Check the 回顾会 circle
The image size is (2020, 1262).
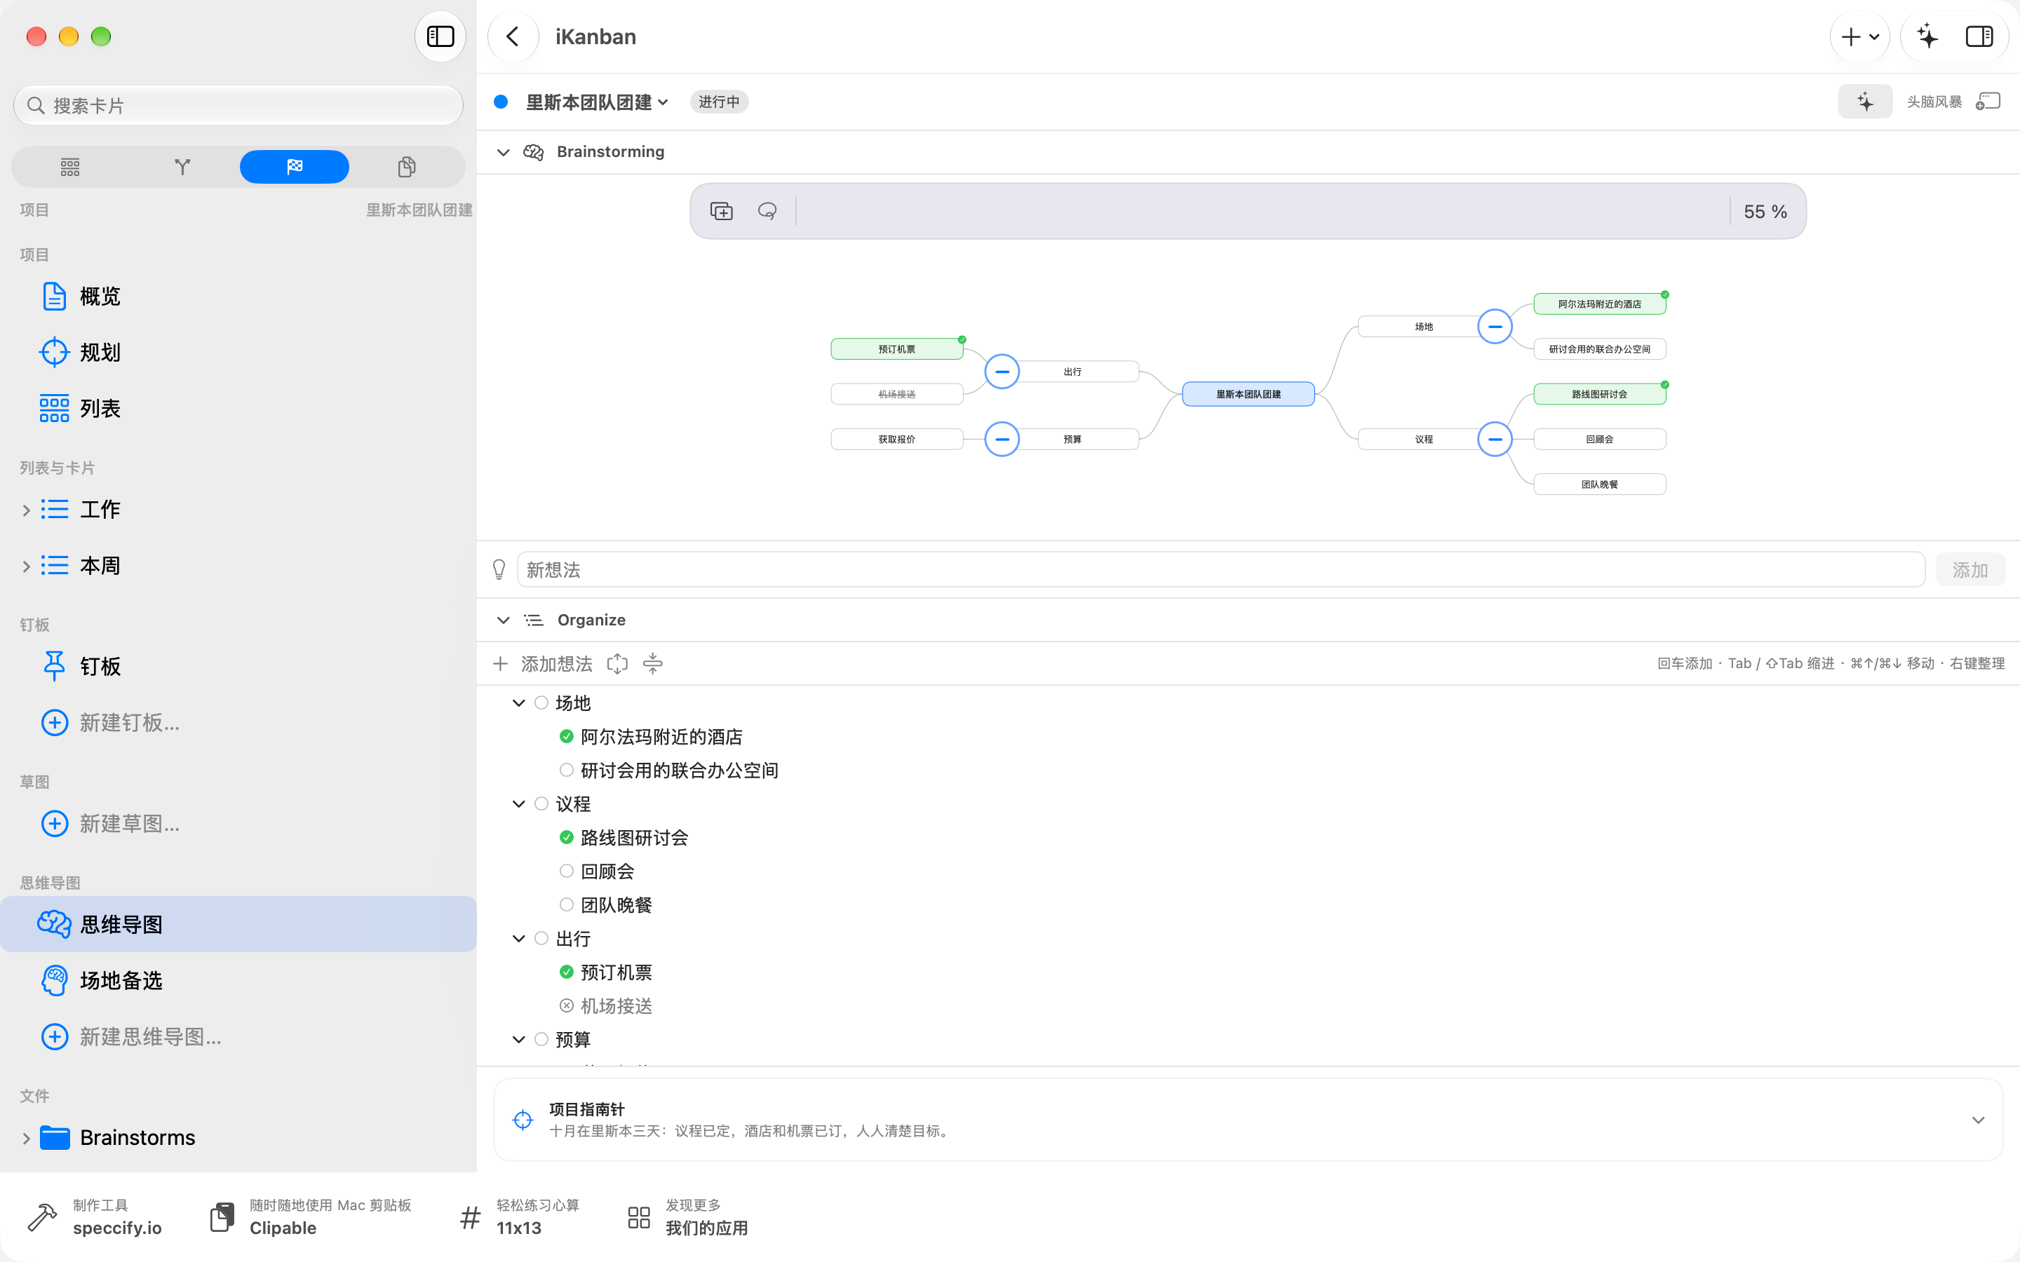pyautogui.click(x=566, y=871)
